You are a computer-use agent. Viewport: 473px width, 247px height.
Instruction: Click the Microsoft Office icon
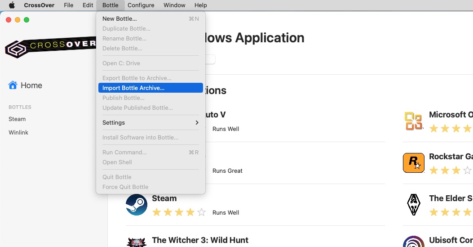pos(414,121)
